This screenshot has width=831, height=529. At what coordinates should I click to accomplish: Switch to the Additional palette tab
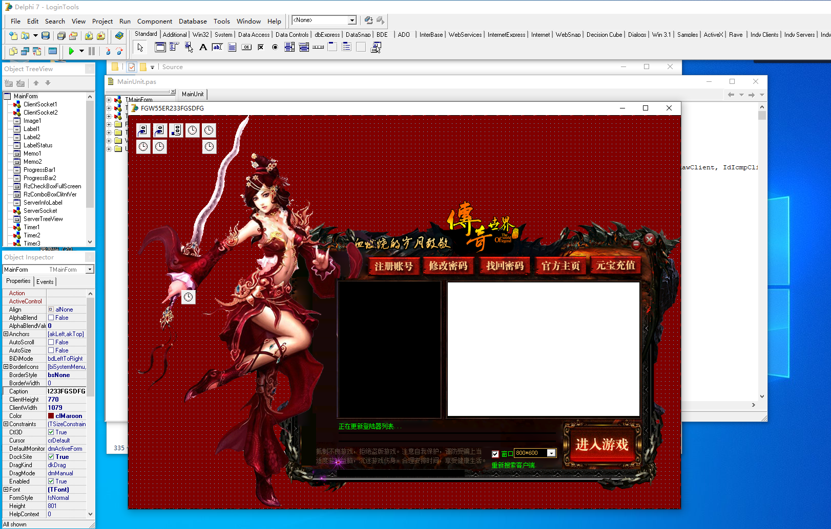[x=175, y=34]
